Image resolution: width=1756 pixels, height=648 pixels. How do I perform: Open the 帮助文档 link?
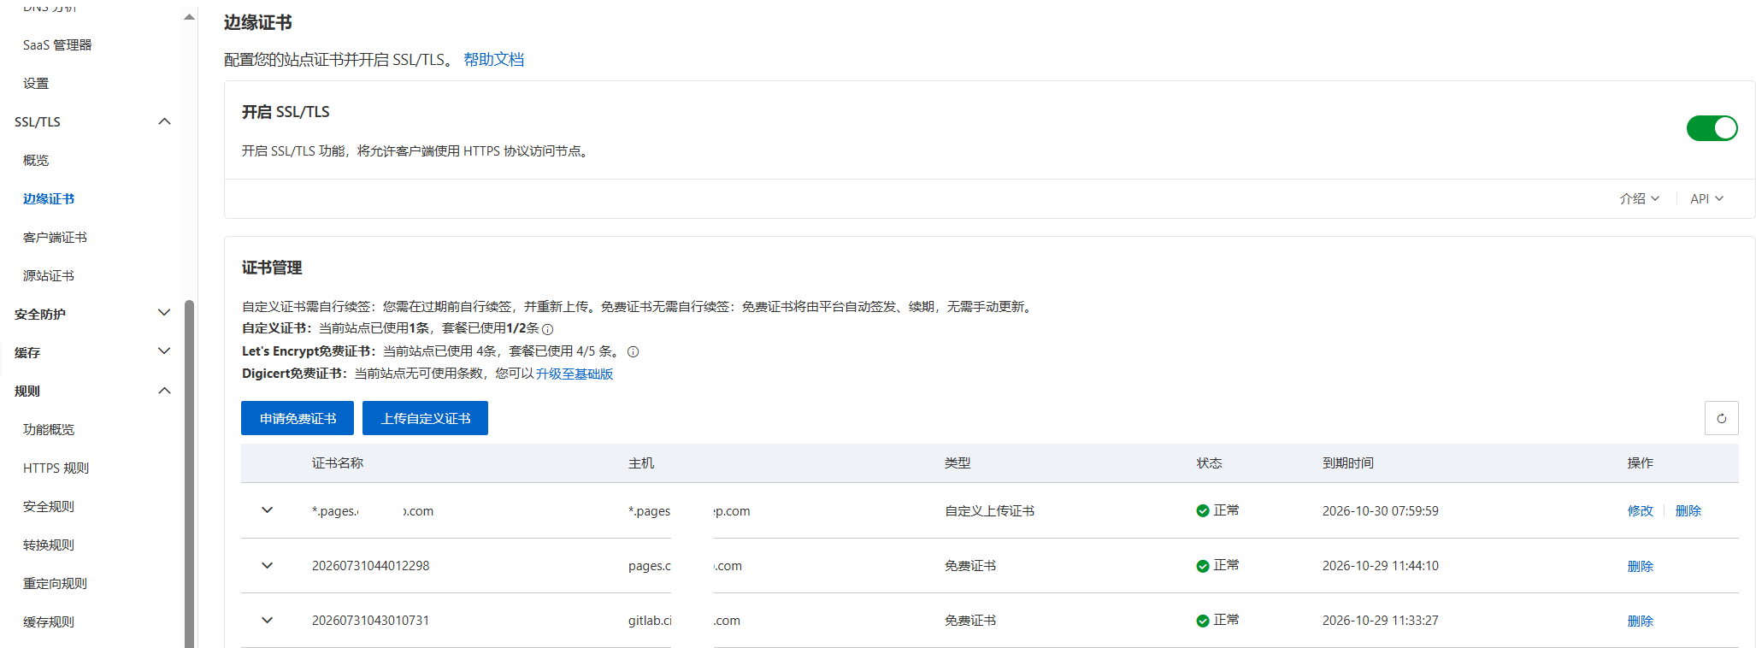(493, 59)
